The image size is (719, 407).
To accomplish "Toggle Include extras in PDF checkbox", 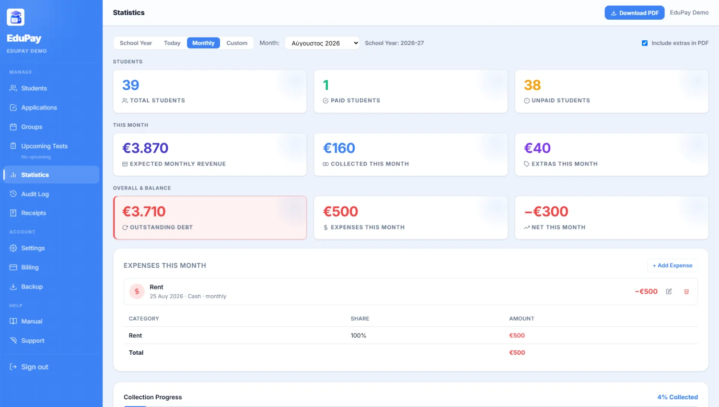I will click(x=645, y=43).
